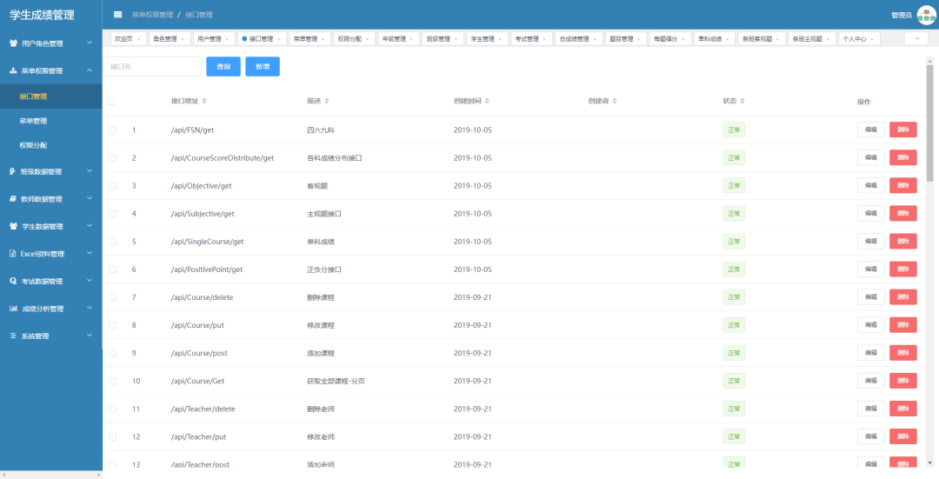The image size is (939, 479).
Task: Check the row for /api/Course/delete
Action: tap(113, 297)
